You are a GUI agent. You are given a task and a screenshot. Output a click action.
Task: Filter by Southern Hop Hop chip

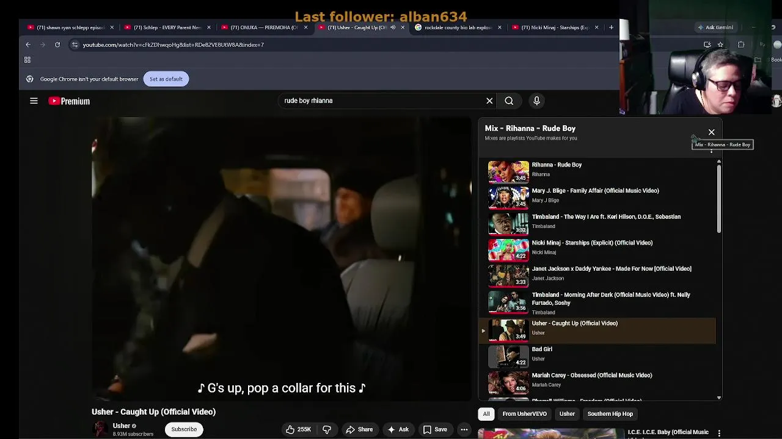610,414
